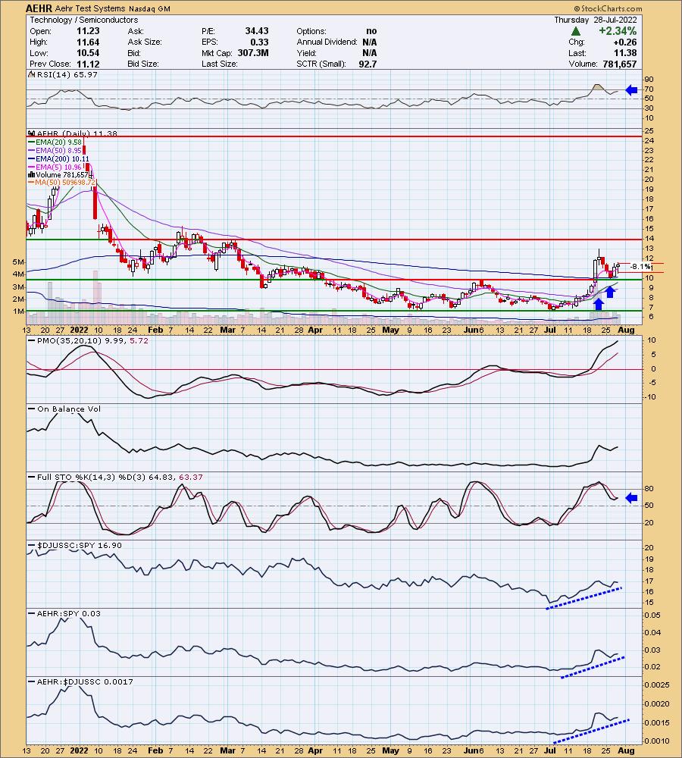This screenshot has height=758, width=682.
Task: Click the Low value 10.54
Action: coord(88,53)
